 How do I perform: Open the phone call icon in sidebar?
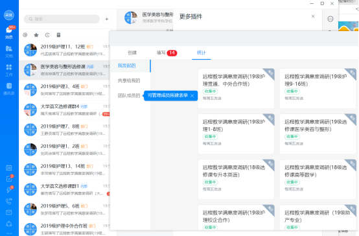point(9,201)
